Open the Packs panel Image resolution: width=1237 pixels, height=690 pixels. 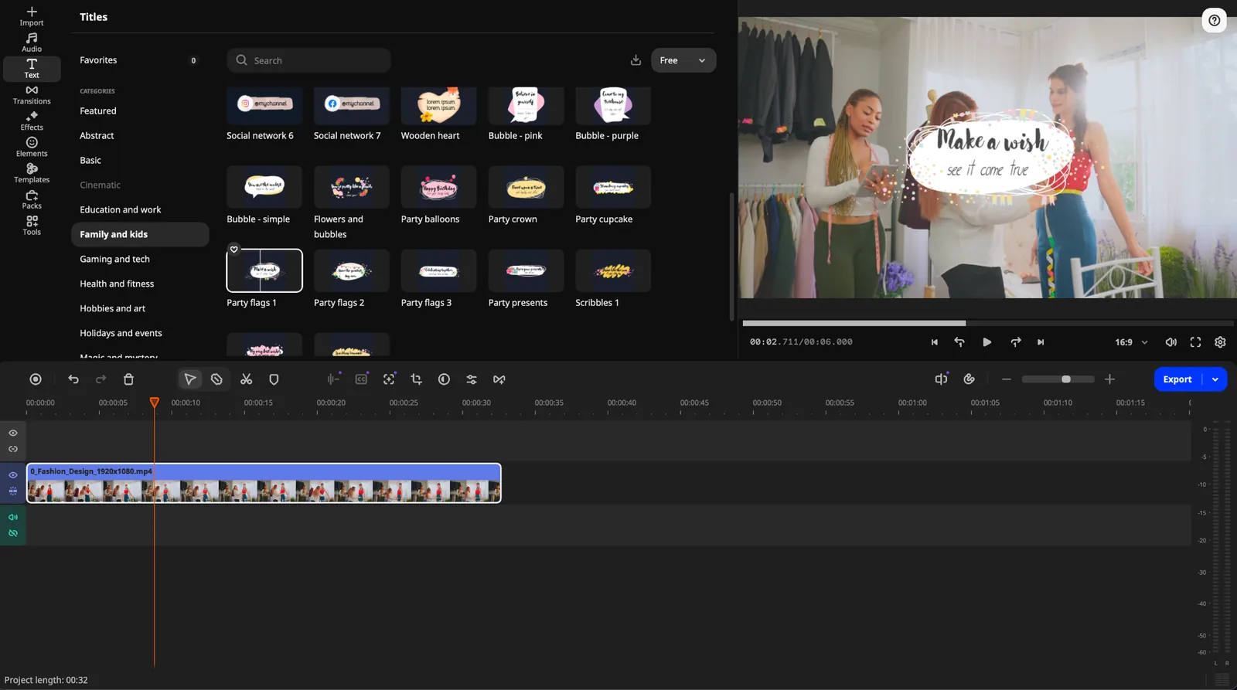(32, 199)
